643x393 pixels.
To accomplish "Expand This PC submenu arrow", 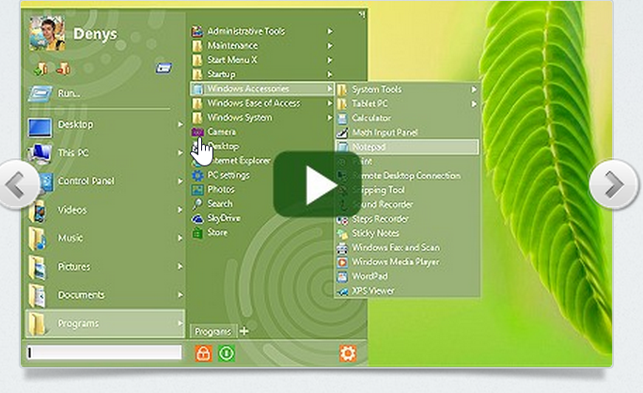I will pos(180,152).
